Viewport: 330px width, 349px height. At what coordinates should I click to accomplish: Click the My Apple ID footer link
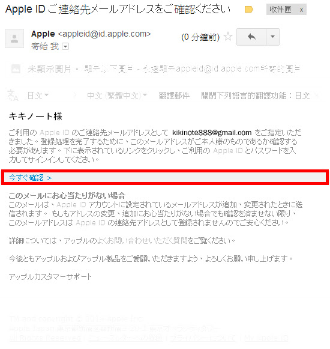pyautogui.click(x=266, y=338)
